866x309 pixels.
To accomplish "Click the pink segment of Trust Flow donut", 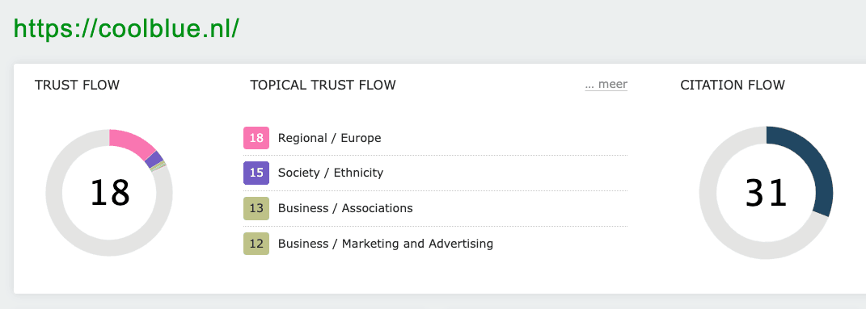I will [x=133, y=143].
